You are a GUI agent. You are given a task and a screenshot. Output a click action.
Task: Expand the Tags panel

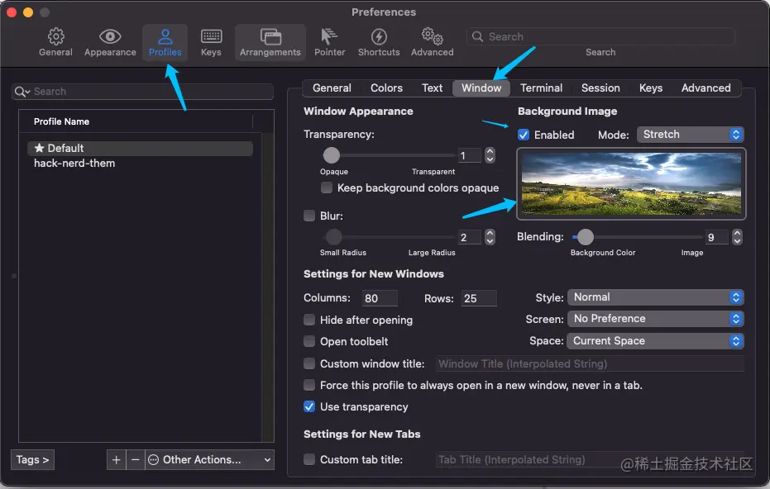(x=32, y=460)
